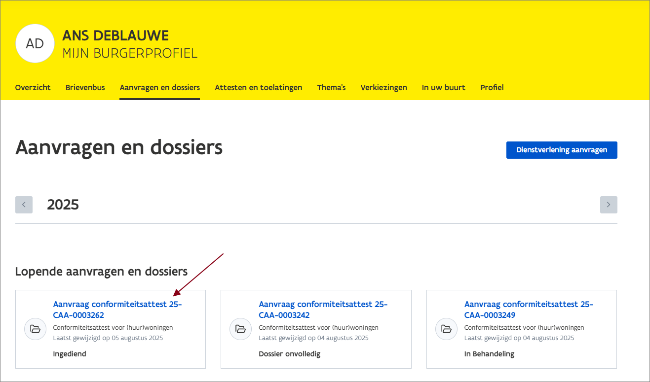This screenshot has width=650, height=382.
Task: Click the AD profile avatar circle
Action: pos(35,43)
